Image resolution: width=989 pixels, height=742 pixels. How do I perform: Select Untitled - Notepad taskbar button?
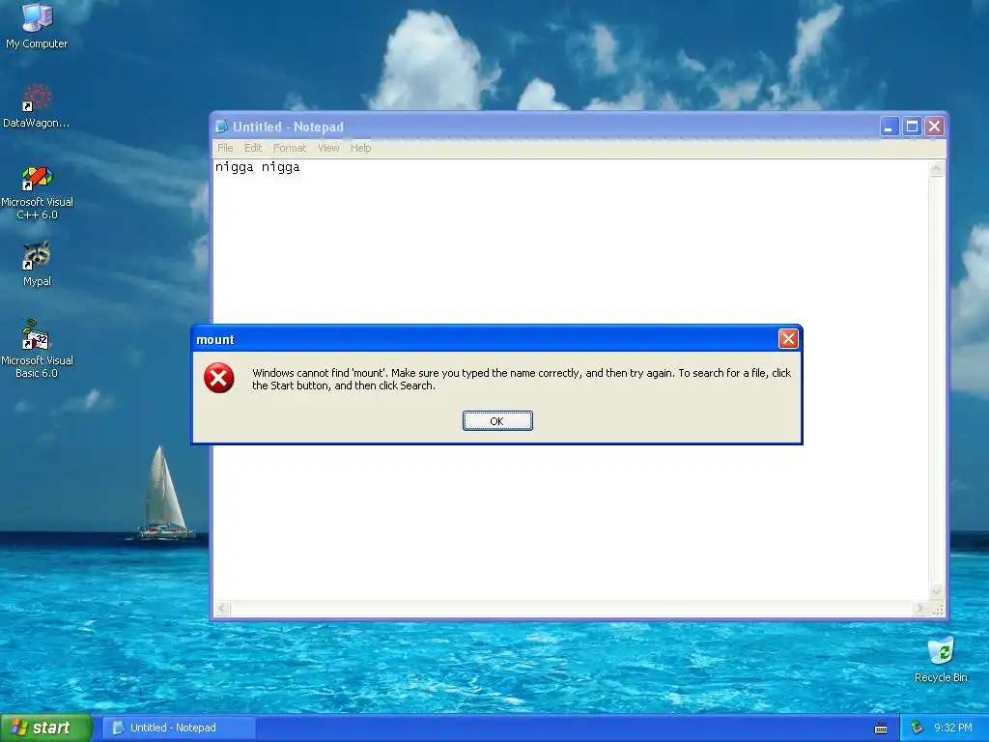pos(179,728)
